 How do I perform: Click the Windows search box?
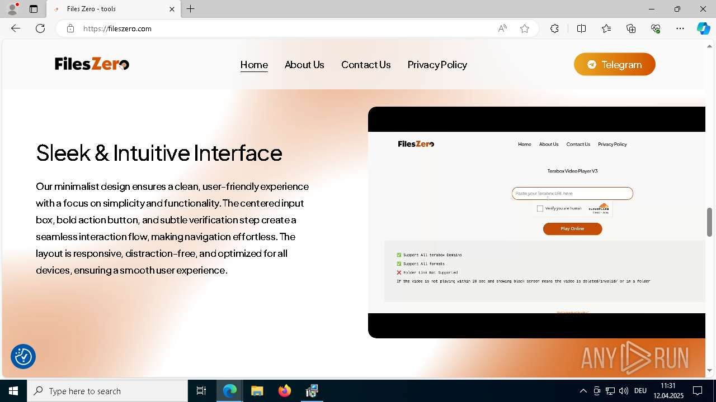(x=107, y=391)
